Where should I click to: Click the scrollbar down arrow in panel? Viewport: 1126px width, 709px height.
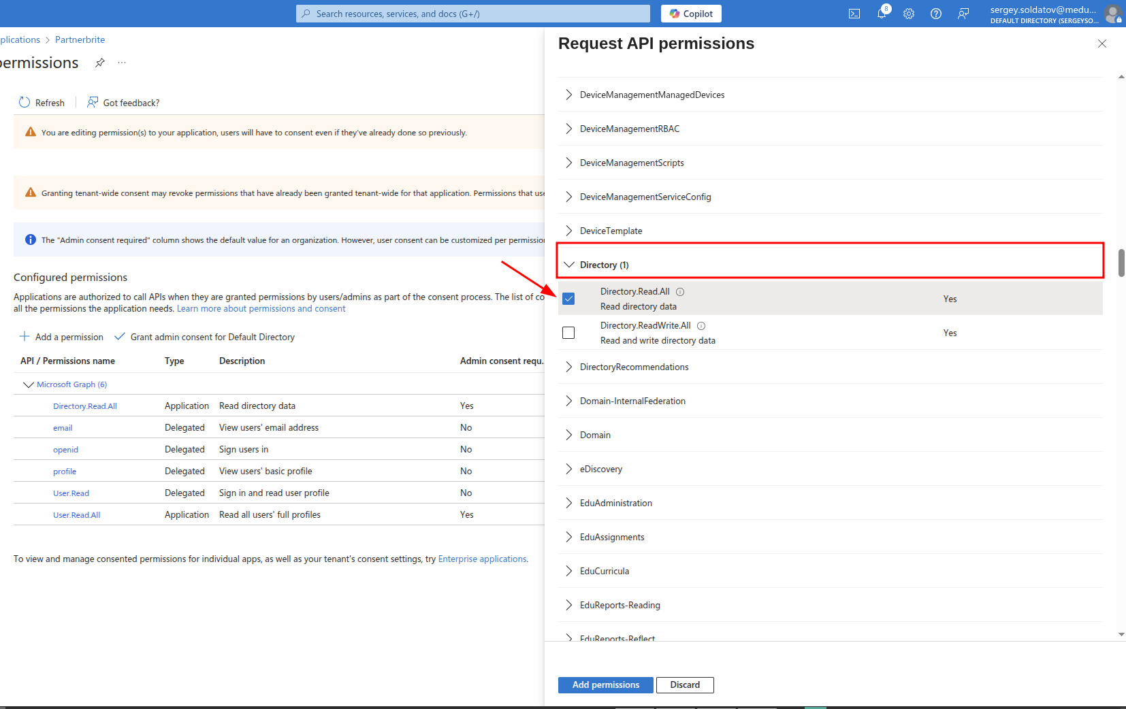coord(1121,634)
